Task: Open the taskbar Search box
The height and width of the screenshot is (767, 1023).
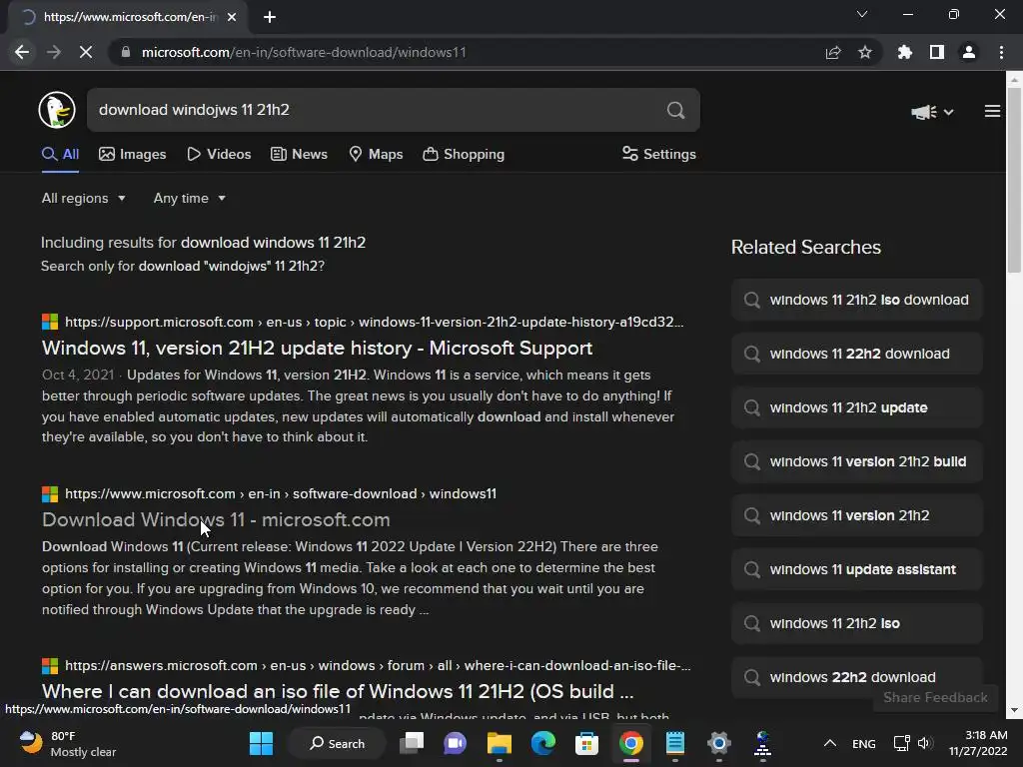Action: point(337,743)
